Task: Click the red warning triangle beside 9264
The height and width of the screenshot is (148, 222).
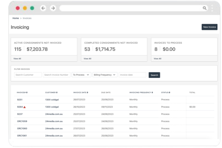Action: 25,107
